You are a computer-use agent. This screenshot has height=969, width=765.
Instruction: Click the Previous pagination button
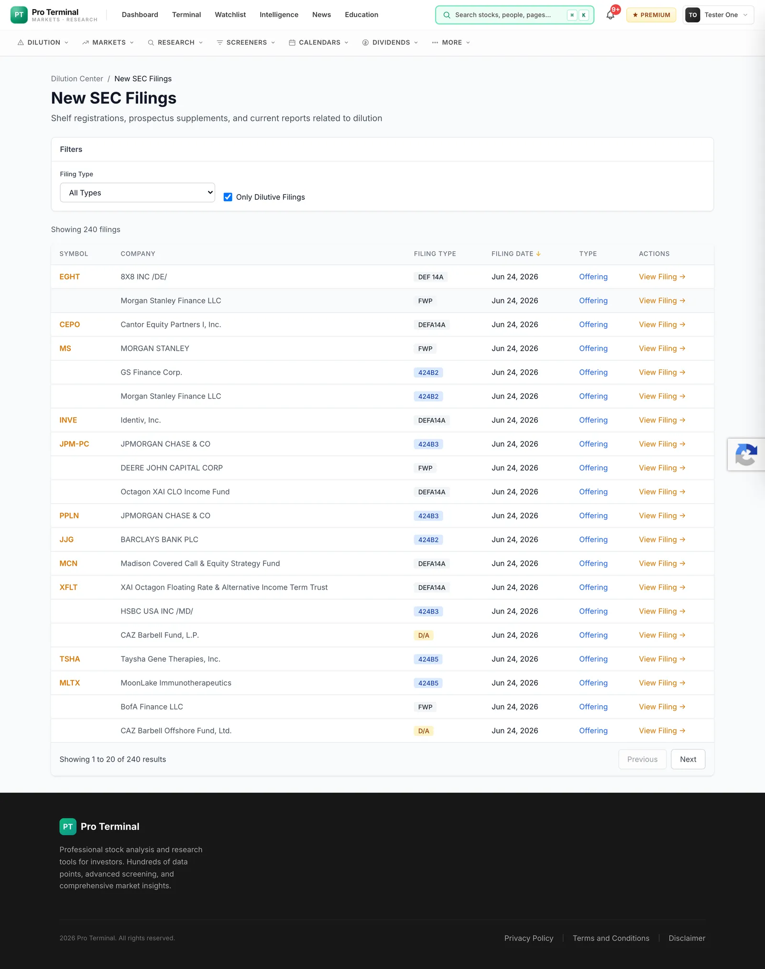tap(642, 759)
